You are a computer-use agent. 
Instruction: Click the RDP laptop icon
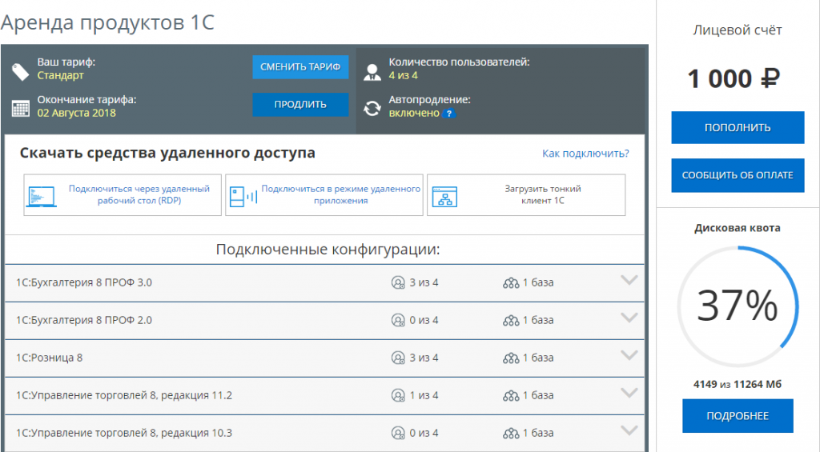coord(42,197)
